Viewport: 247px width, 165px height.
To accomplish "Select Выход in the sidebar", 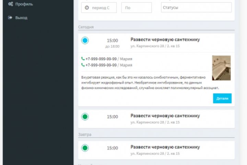I will pyautogui.click(x=21, y=18).
